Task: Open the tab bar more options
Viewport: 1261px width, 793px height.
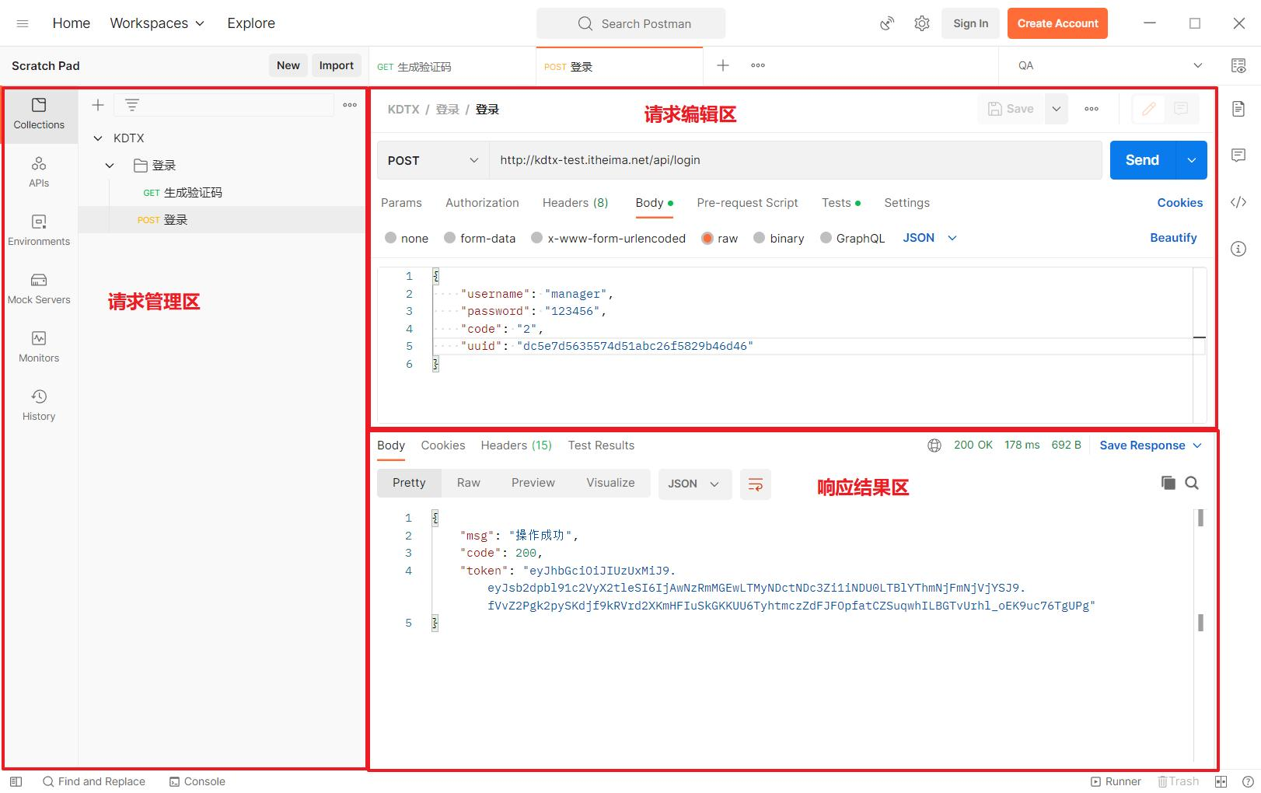Action: tap(758, 65)
